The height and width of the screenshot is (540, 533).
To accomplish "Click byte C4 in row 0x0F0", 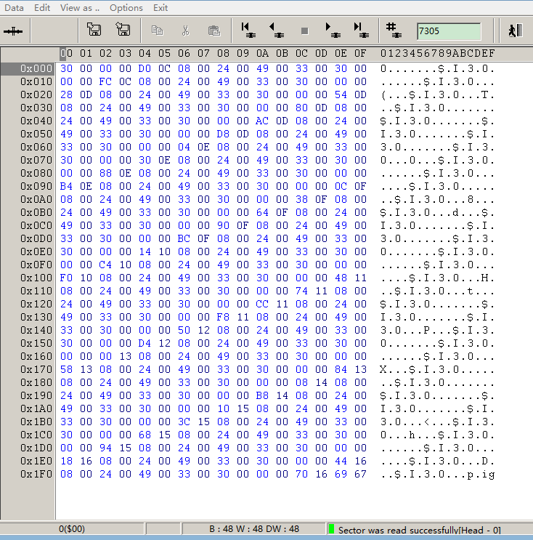I will point(105,265).
